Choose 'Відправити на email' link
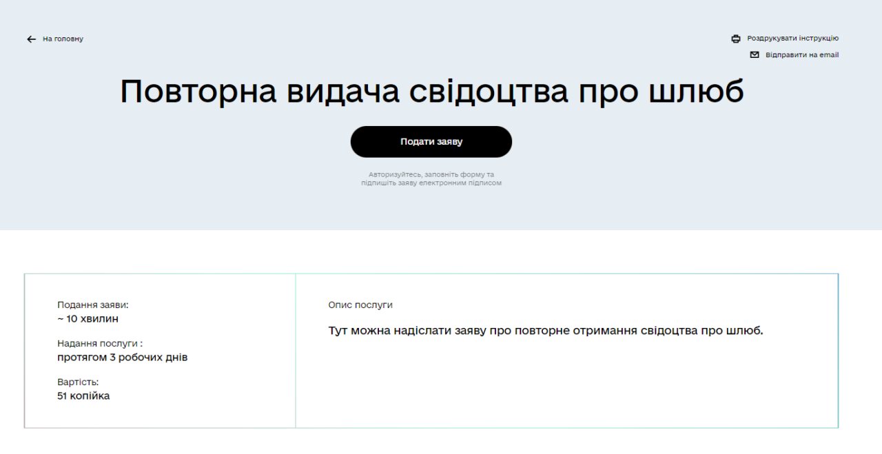 pos(802,55)
